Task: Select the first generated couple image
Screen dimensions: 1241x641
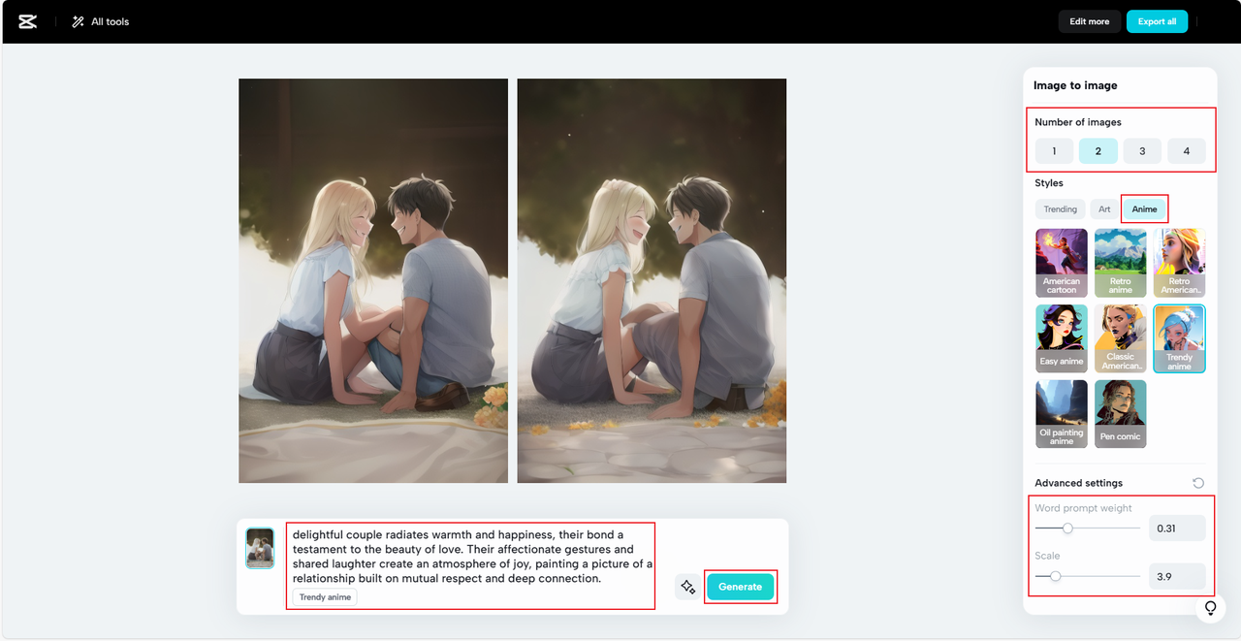Action: click(373, 281)
